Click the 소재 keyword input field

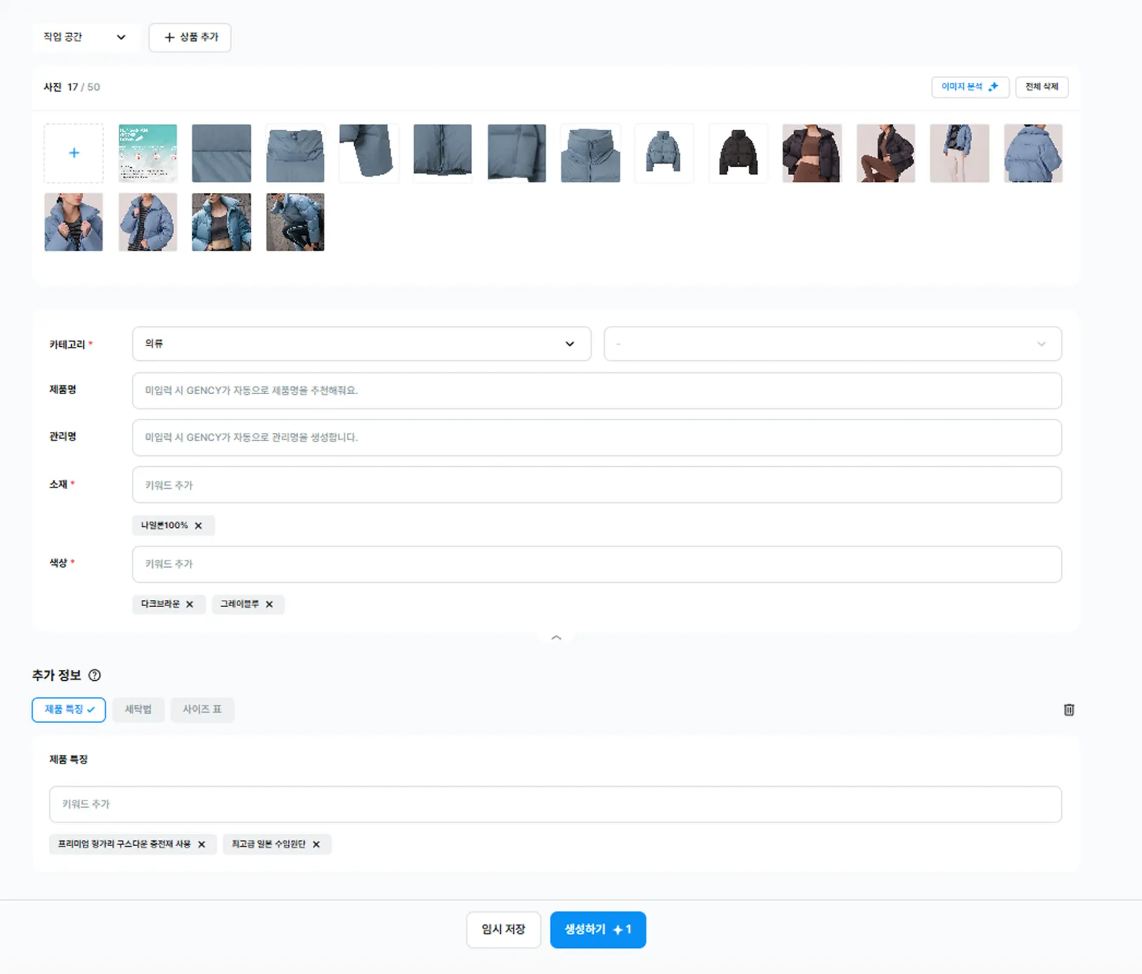[x=597, y=485]
